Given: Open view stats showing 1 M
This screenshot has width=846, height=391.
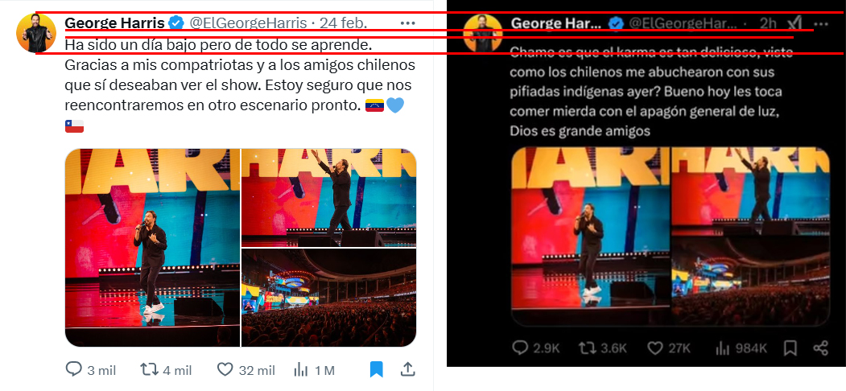Looking at the screenshot, I should click(300, 370).
